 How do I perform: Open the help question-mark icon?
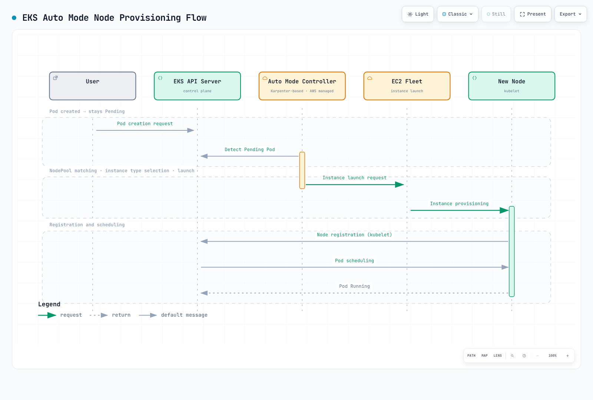pos(524,356)
